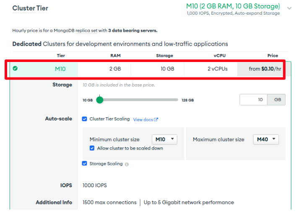Click the storage slider track near 128 GB
The width and height of the screenshot is (298, 214).
(176, 100)
